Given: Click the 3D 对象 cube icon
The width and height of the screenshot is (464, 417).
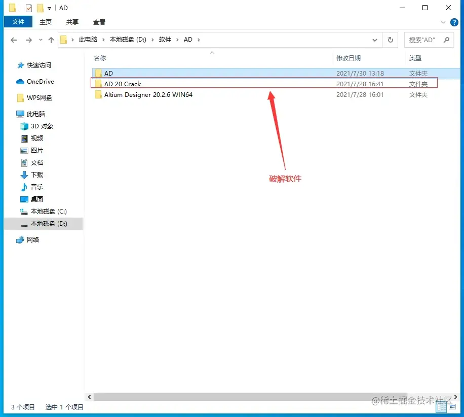Looking at the screenshot, I should (x=24, y=126).
